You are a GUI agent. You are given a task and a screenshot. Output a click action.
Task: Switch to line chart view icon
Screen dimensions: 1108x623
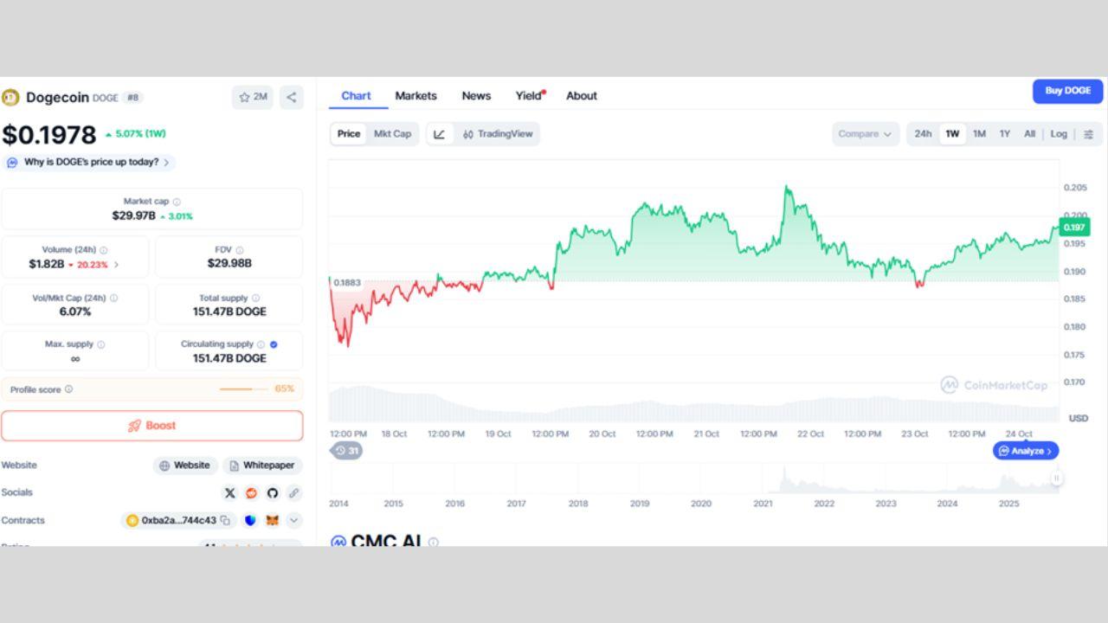(x=440, y=134)
